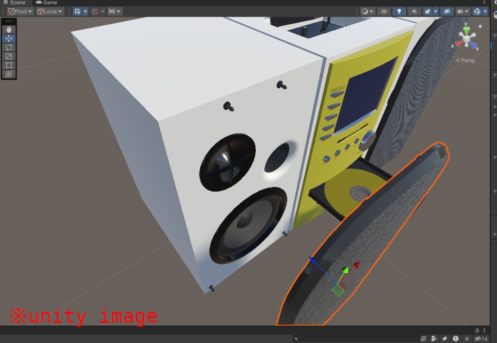The height and width of the screenshot is (343, 497).
Task: Select the Scale tool
Action: 8,56
